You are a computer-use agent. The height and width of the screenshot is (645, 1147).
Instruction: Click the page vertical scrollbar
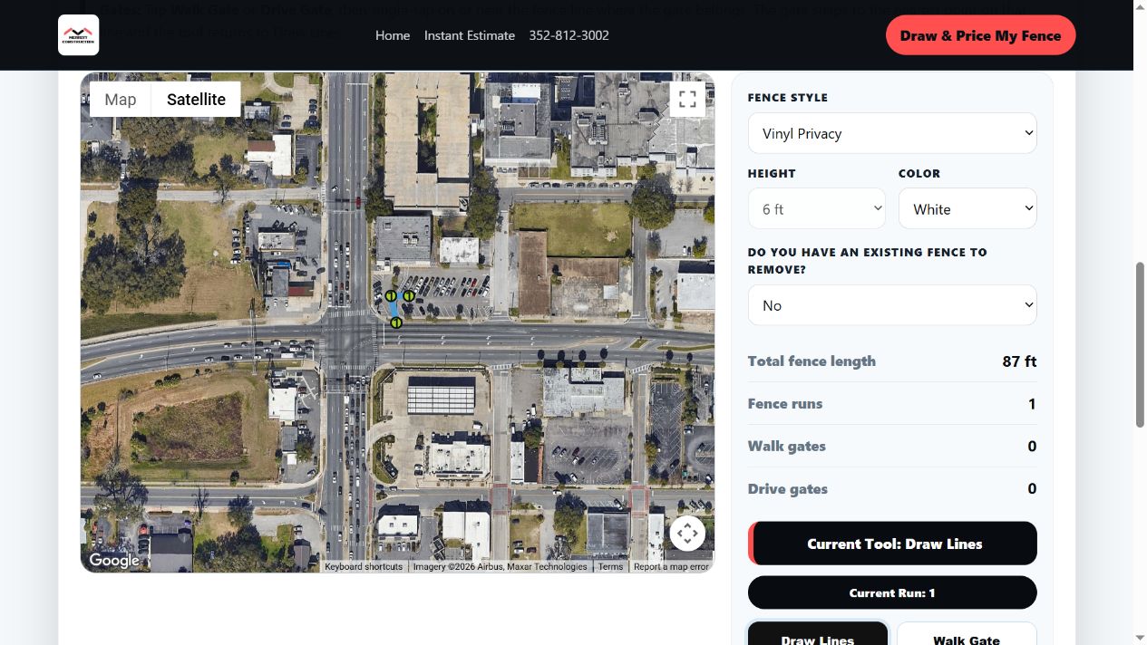pos(1140,344)
